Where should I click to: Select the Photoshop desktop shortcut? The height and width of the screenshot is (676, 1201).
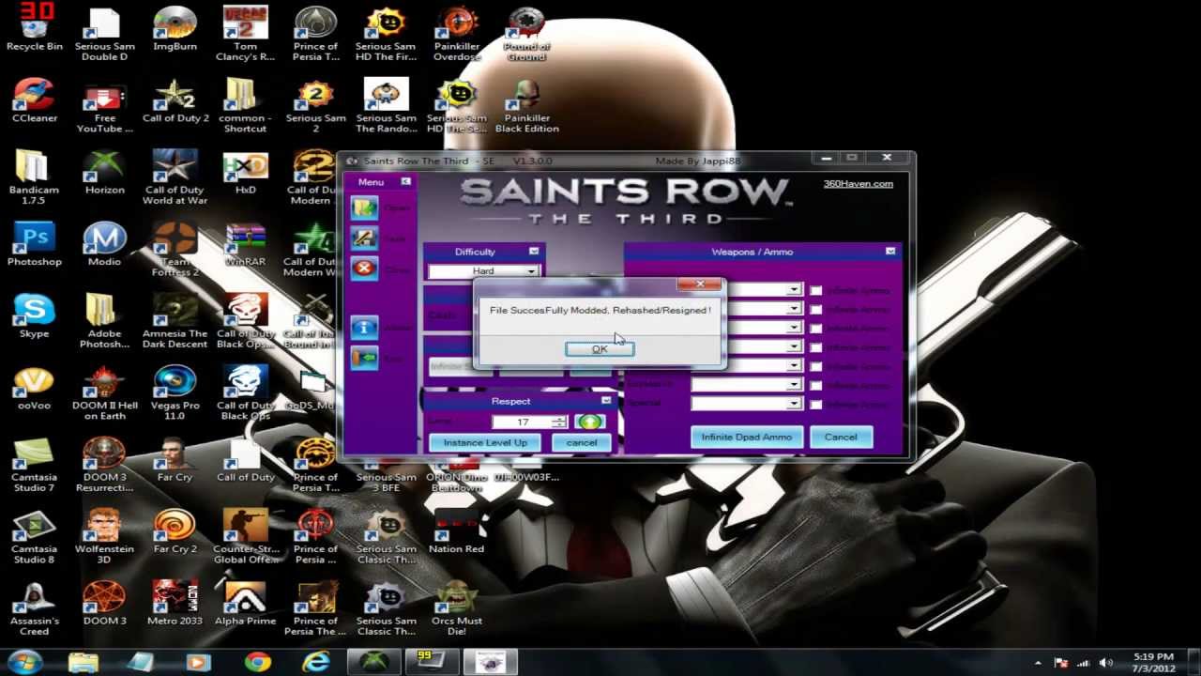tap(34, 244)
